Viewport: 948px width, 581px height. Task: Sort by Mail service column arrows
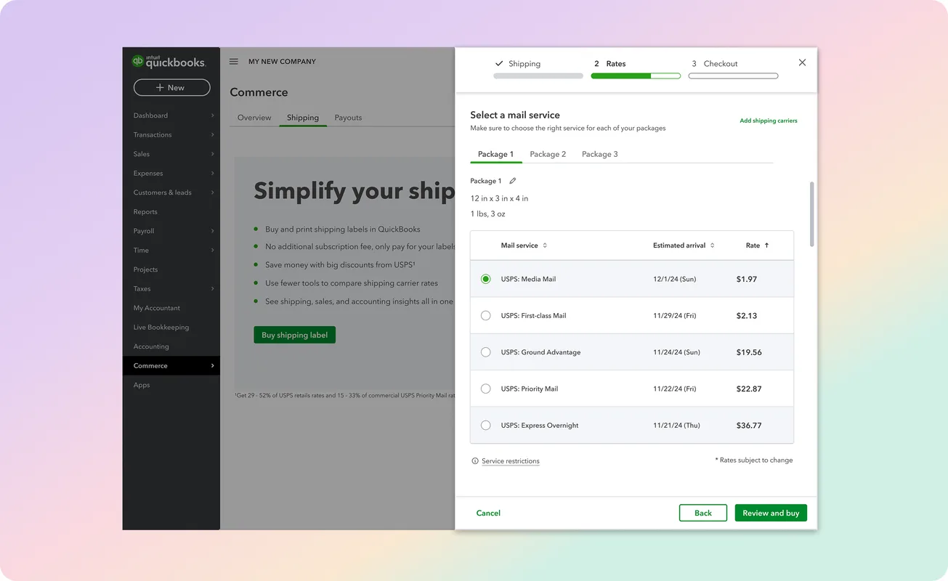pos(545,245)
